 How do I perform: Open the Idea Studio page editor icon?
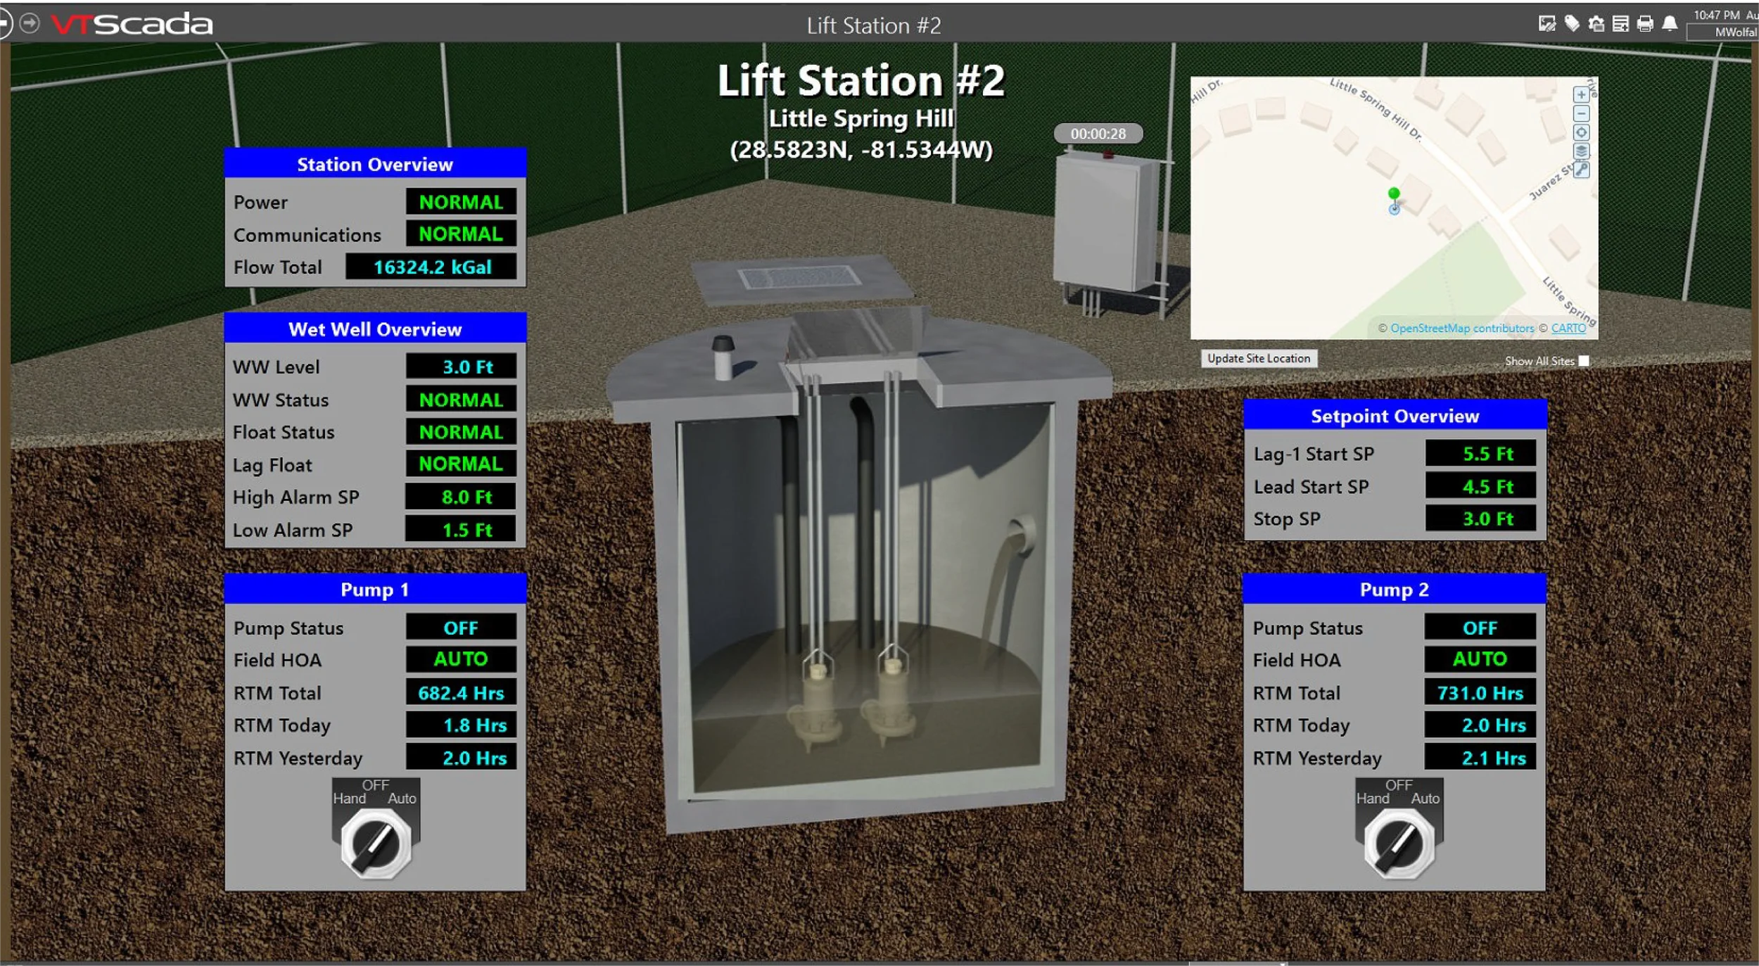click(1547, 24)
